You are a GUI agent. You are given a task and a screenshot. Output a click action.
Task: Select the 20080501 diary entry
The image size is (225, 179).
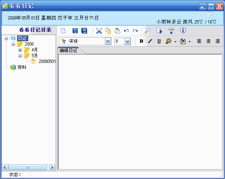pos(47,61)
